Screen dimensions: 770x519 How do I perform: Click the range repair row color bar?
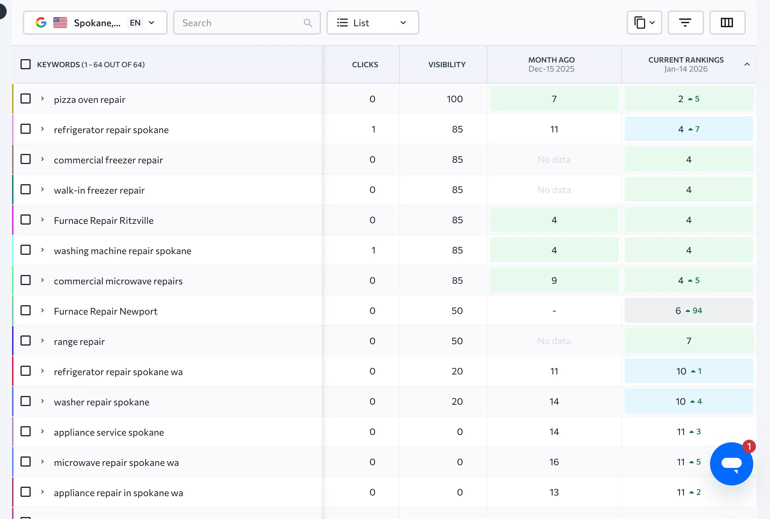13,341
